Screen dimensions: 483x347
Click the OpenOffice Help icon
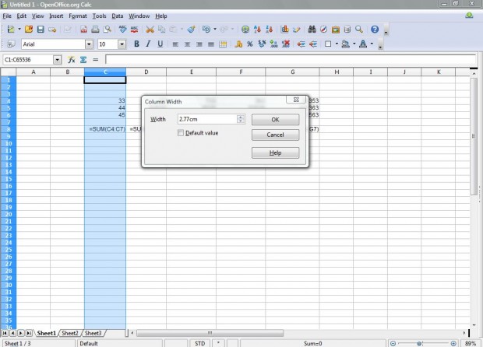pos(375,30)
